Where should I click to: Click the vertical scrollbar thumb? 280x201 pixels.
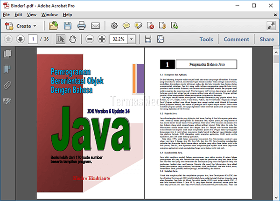276,59
